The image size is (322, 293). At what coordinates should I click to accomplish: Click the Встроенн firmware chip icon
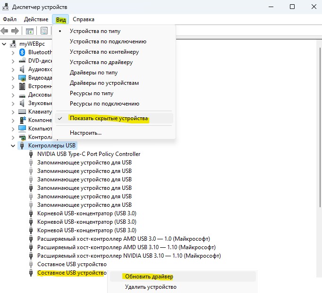(22, 86)
